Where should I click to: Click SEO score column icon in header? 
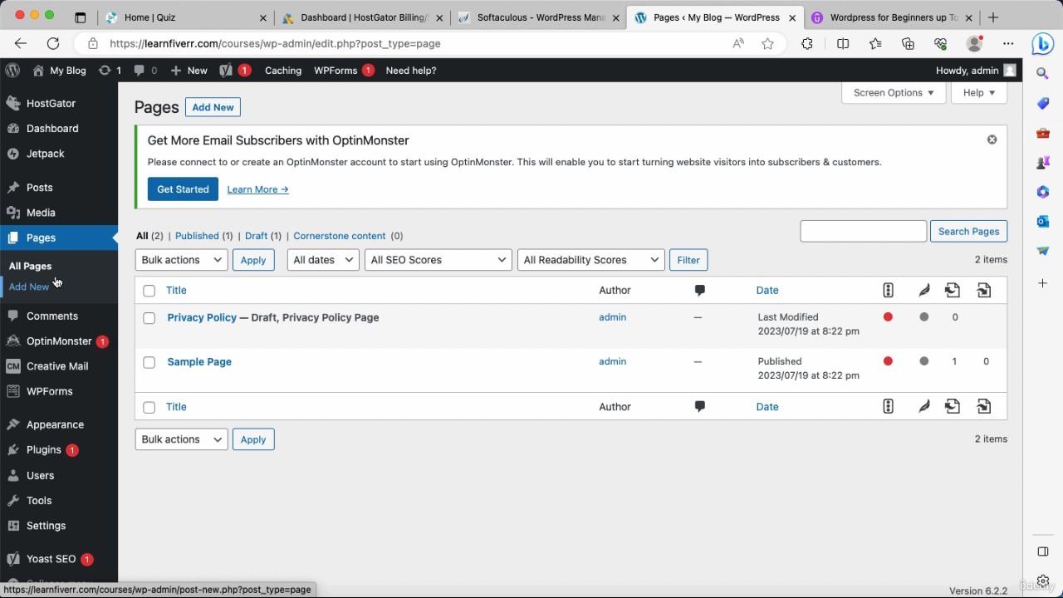click(x=888, y=290)
